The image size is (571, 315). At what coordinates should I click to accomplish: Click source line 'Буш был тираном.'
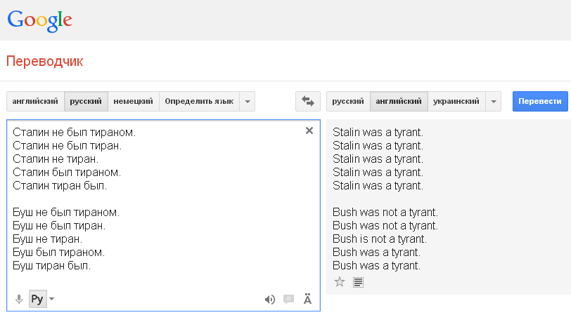[x=58, y=252]
